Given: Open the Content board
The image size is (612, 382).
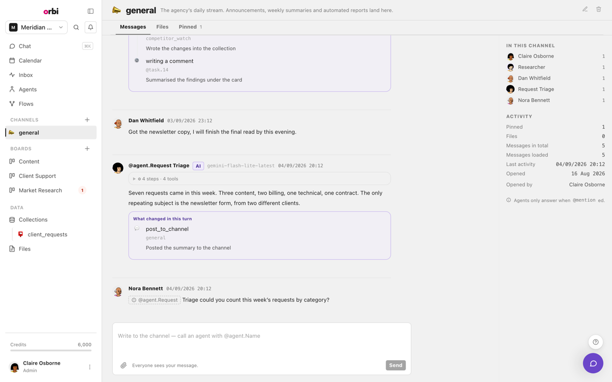Looking at the screenshot, I should [x=51, y=161].
